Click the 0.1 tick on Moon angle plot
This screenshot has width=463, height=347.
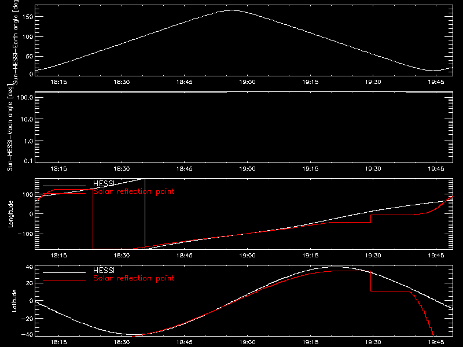28,161
